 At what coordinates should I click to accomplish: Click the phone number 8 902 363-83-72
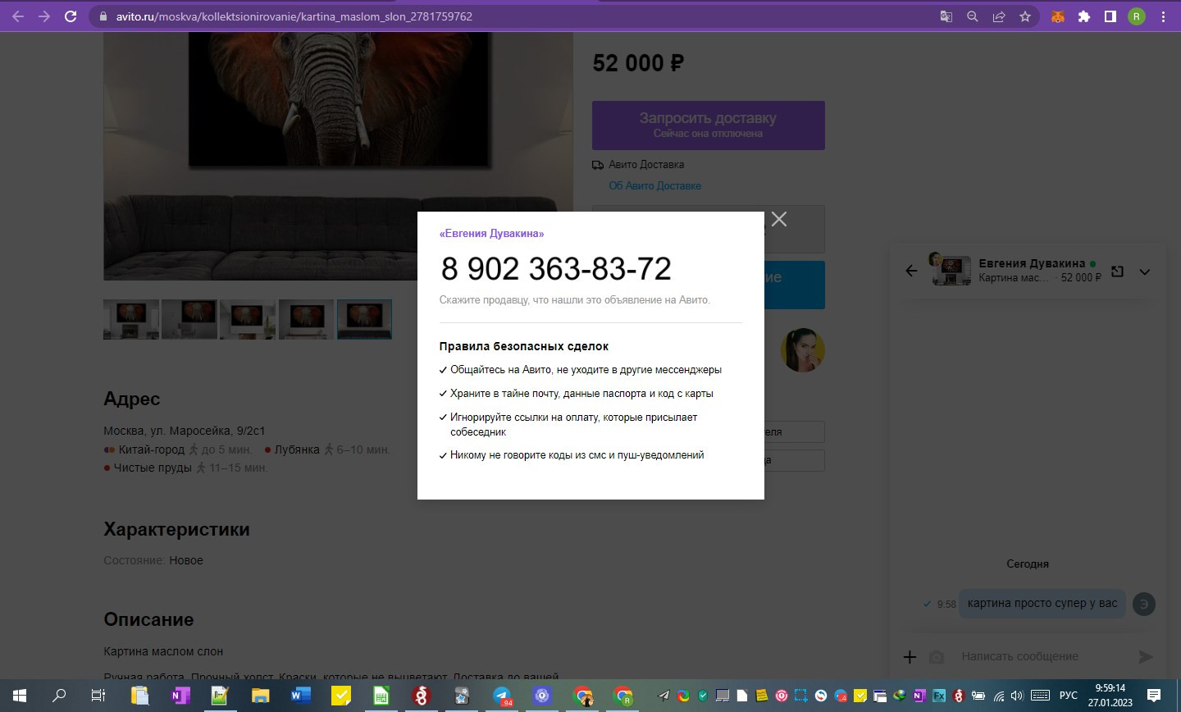(556, 269)
